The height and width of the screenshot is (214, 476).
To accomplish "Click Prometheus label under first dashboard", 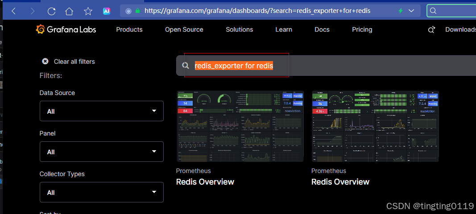I will [193, 171].
